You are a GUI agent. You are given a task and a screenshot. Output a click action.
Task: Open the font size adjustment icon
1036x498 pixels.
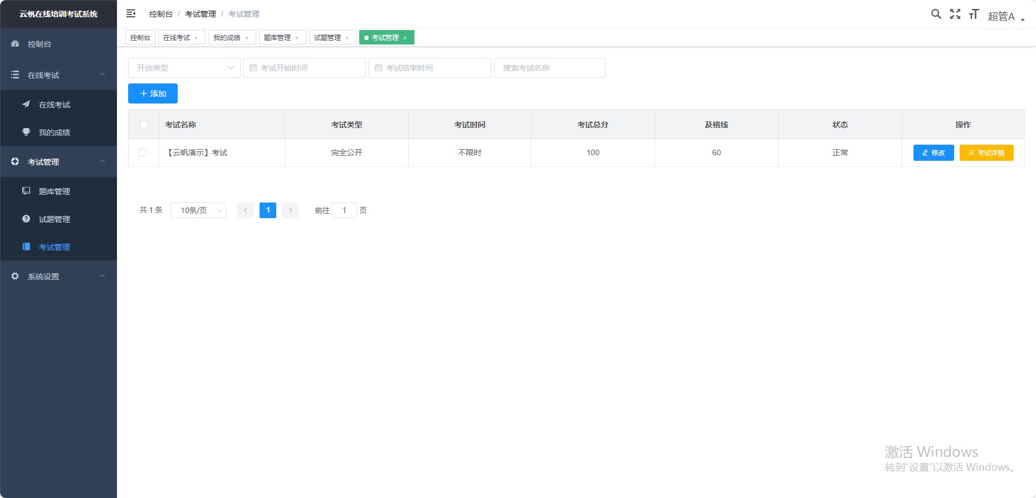pyautogui.click(x=974, y=14)
